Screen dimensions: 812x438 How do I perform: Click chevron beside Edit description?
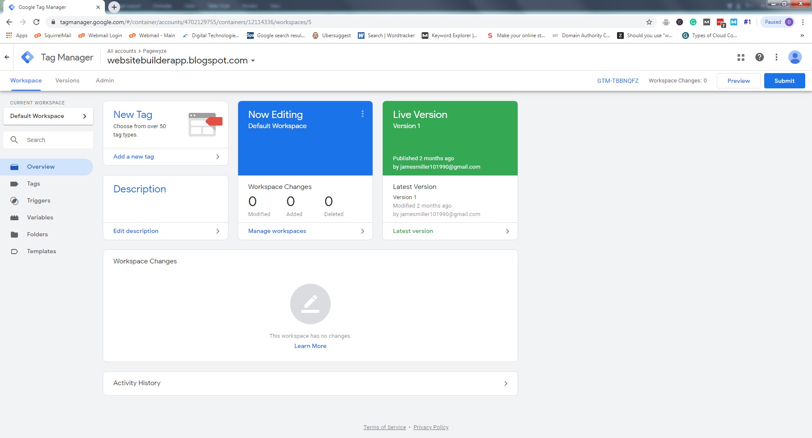[218, 231]
